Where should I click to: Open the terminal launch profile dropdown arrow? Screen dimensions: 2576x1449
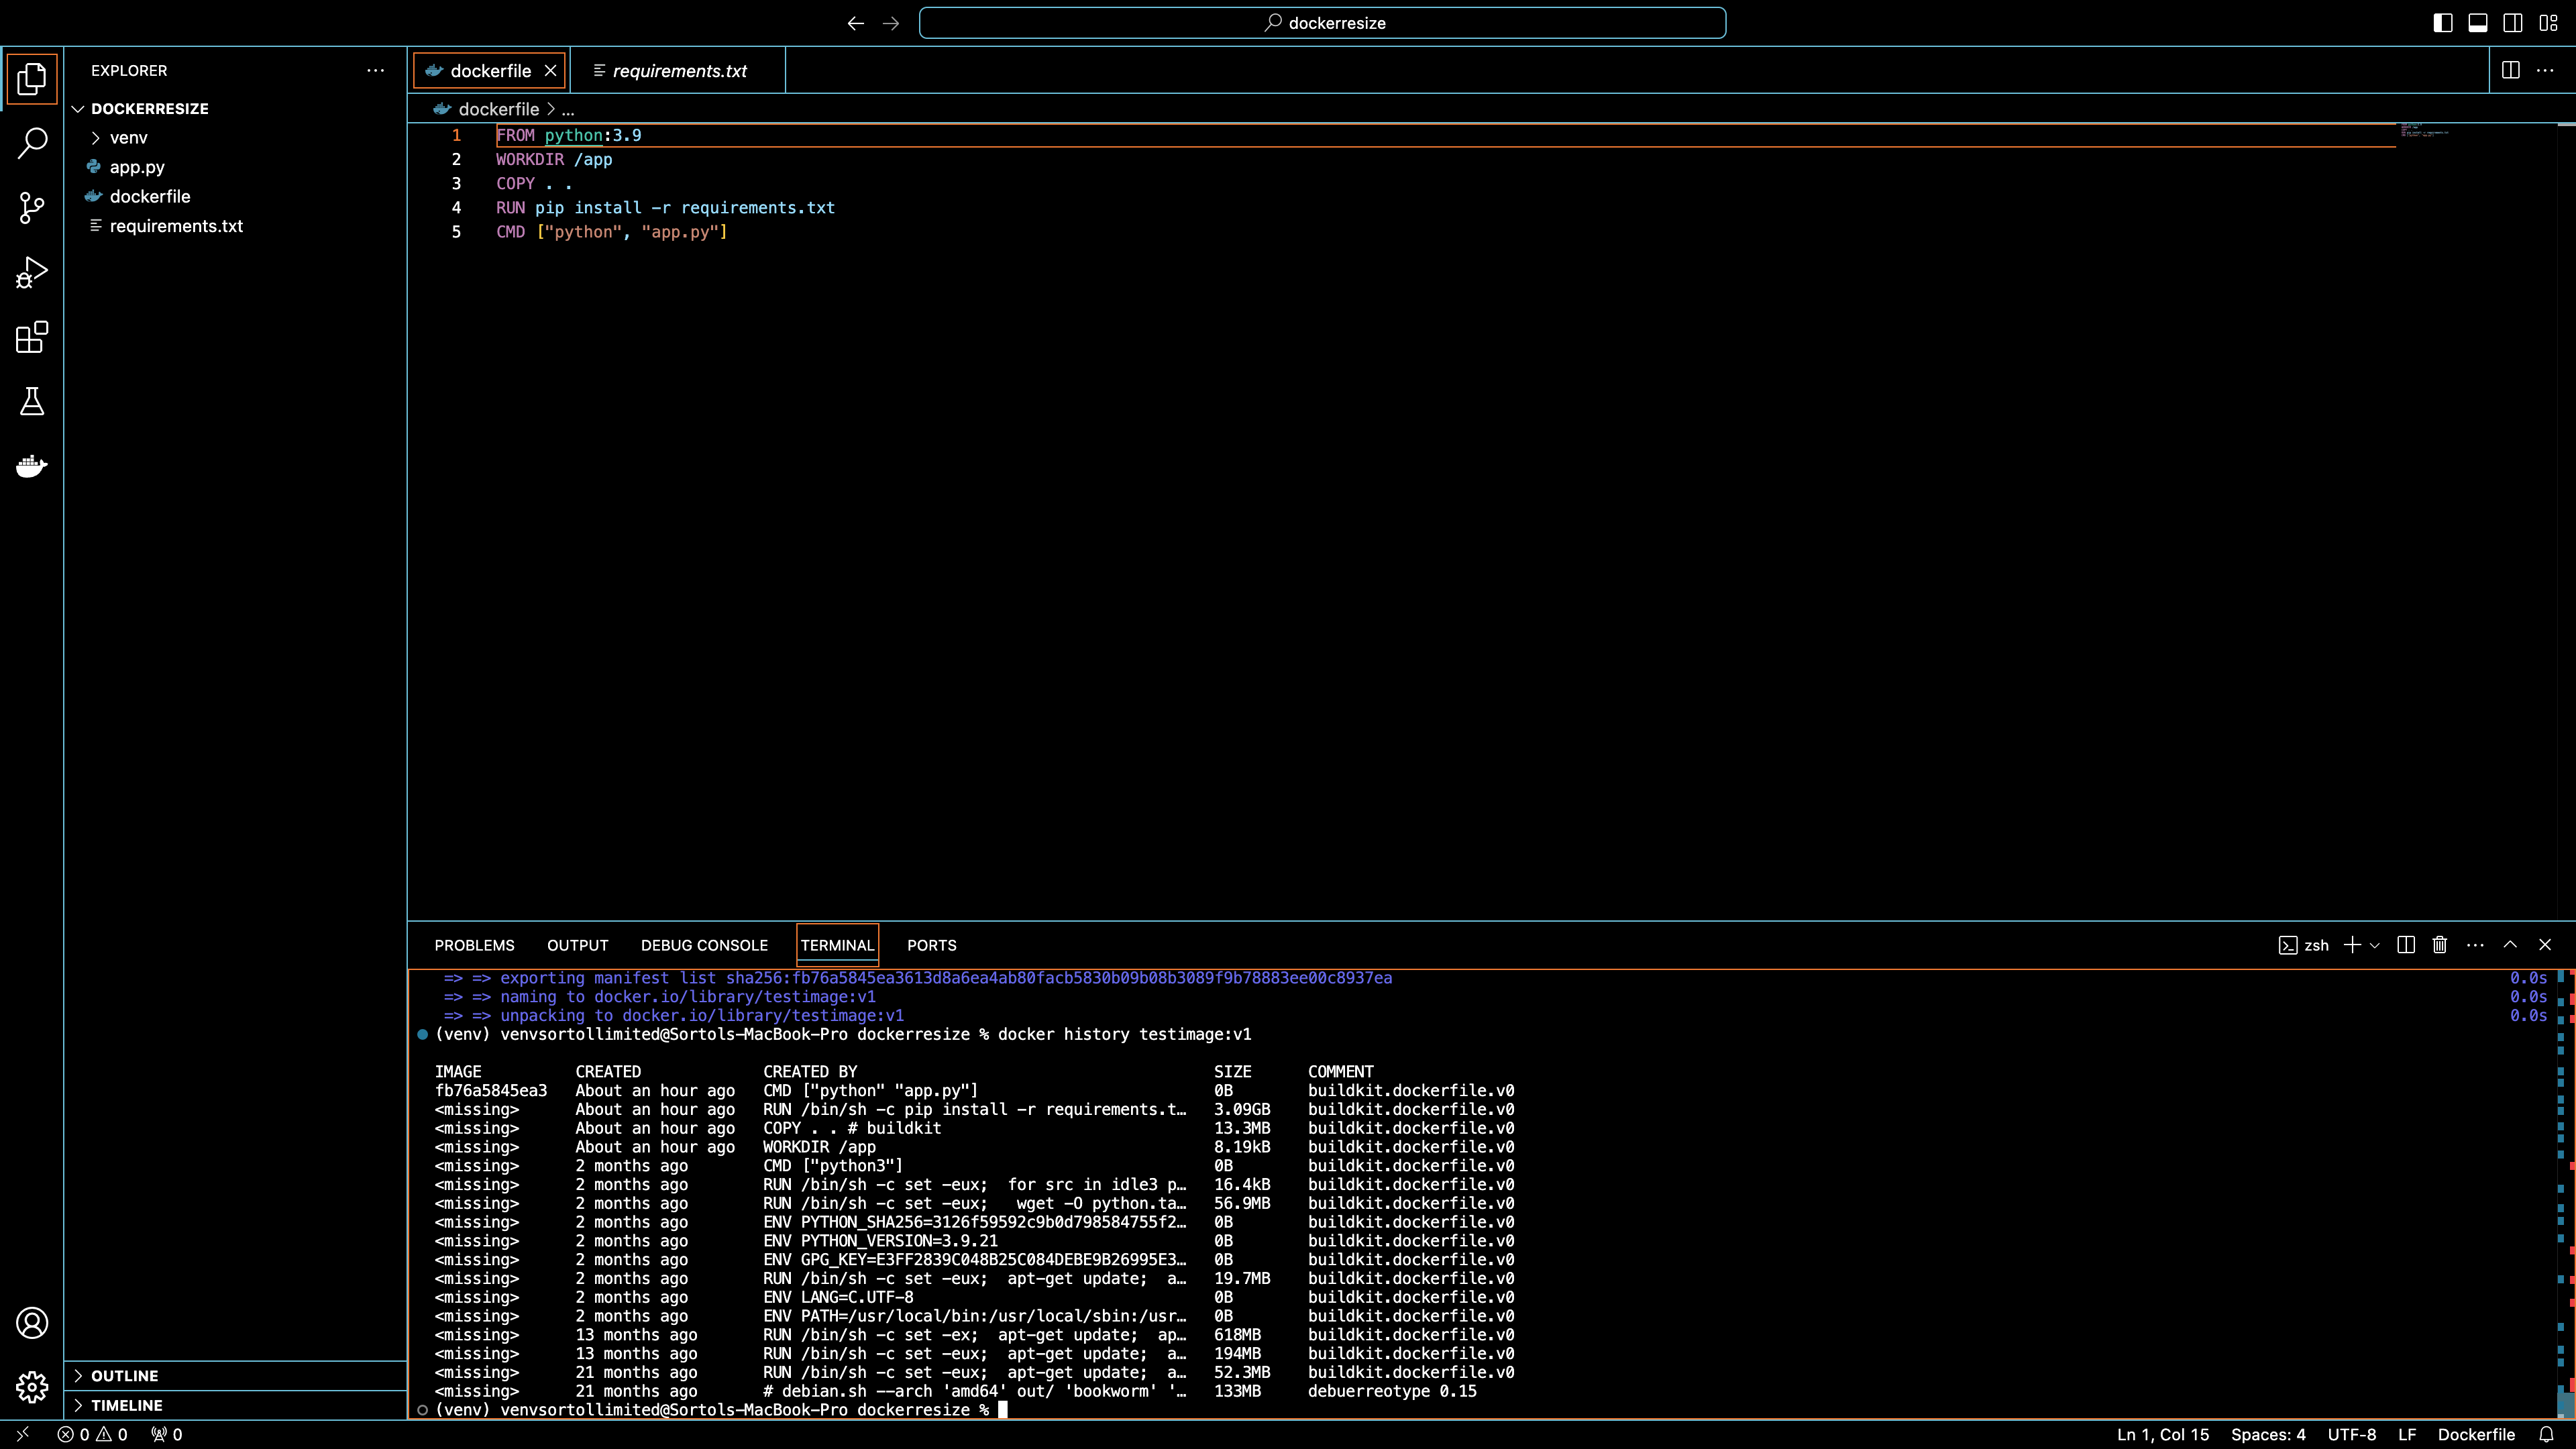2375,945
